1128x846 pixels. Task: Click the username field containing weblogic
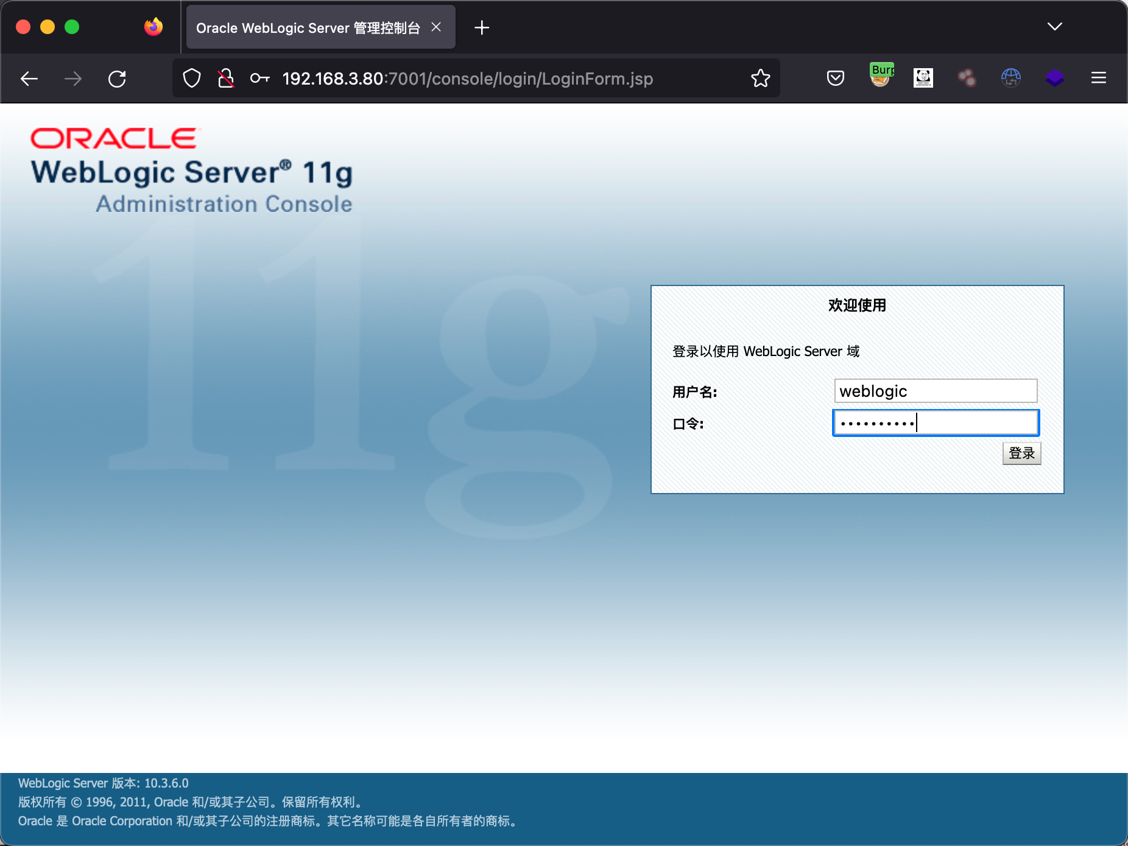(936, 391)
